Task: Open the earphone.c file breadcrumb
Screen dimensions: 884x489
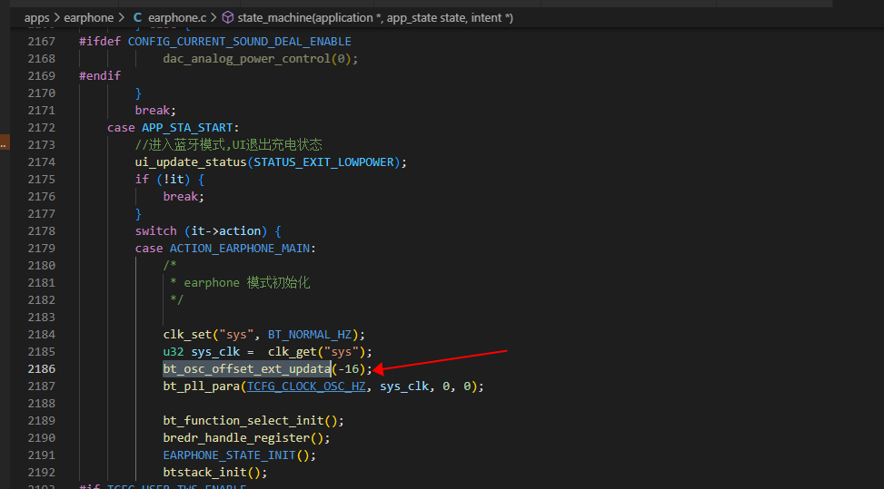Action: 177,18
